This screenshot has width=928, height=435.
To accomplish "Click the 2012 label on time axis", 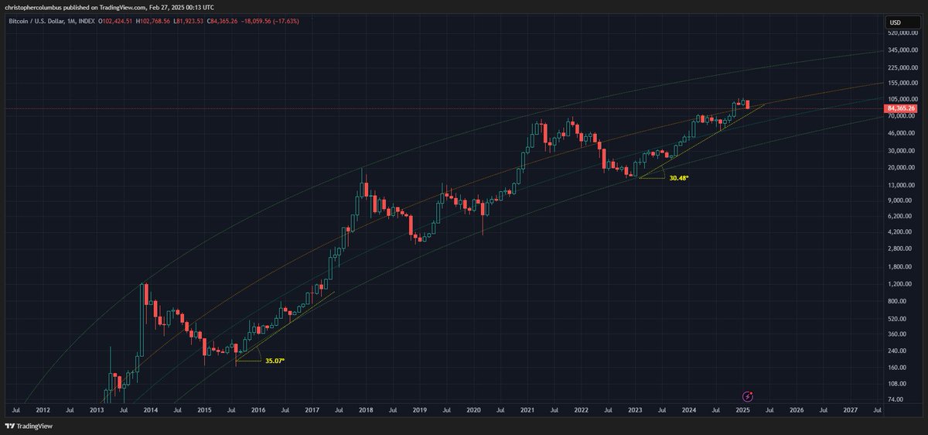I will [43, 409].
